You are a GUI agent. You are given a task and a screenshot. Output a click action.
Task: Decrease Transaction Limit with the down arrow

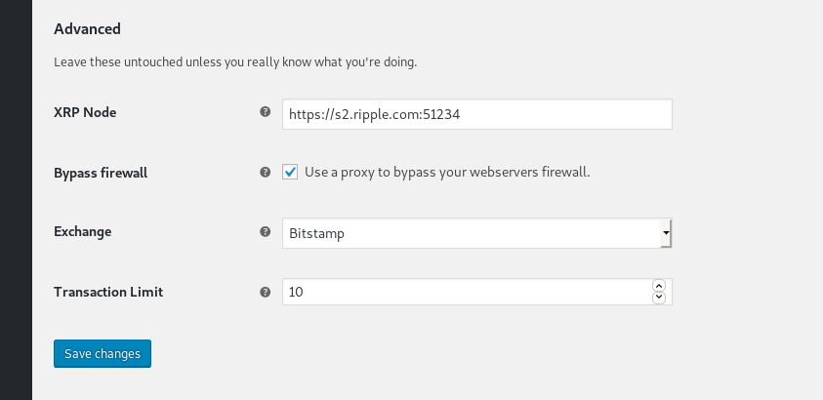point(659,297)
